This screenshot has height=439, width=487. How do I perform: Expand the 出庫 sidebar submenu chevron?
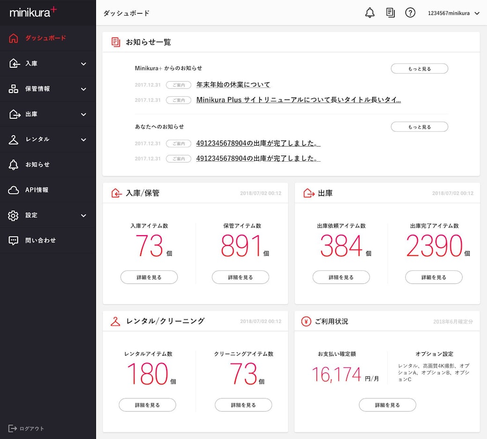(83, 114)
